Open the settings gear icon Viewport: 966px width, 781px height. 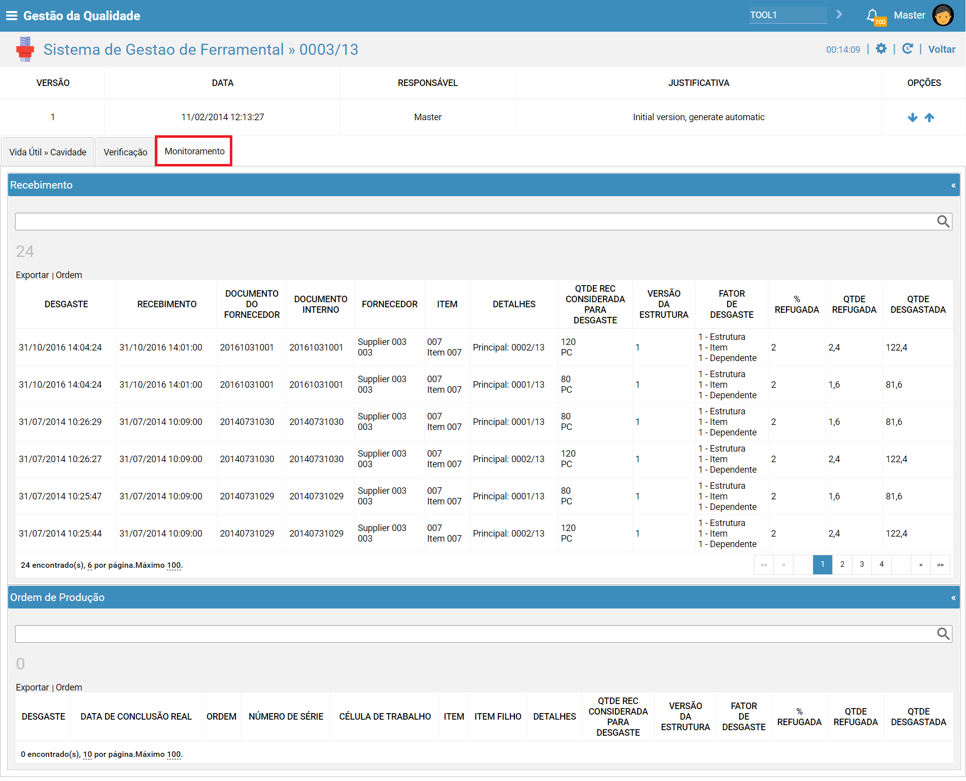pos(881,49)
